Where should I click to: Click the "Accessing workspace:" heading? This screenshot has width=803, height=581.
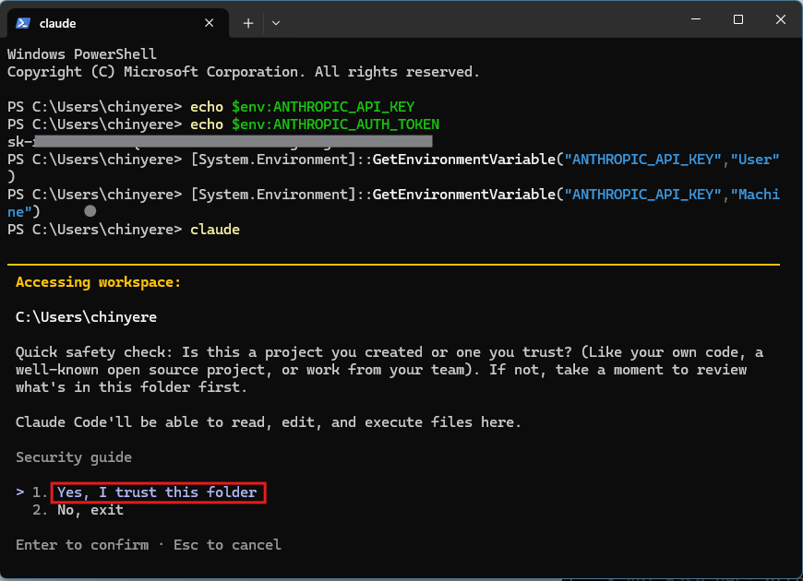tap(99, 282)
